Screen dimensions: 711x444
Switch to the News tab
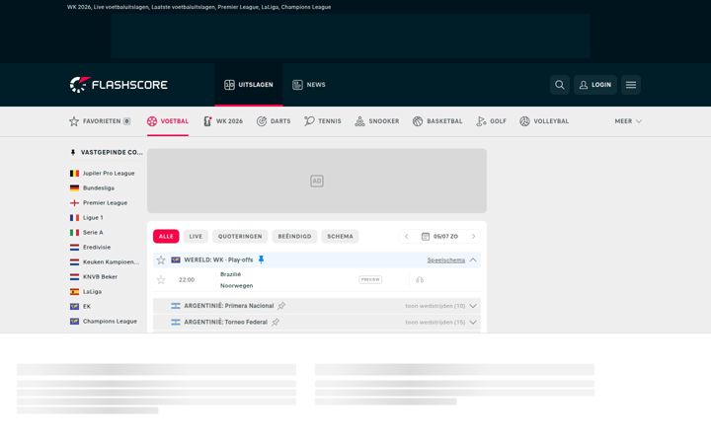click(309, 85)
